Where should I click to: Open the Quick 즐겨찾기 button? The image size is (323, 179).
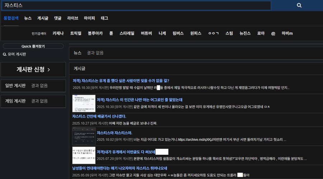(33, 46)
